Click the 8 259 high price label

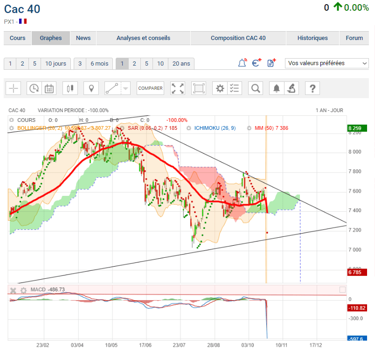pyautogui.click(x=357, y=128)
